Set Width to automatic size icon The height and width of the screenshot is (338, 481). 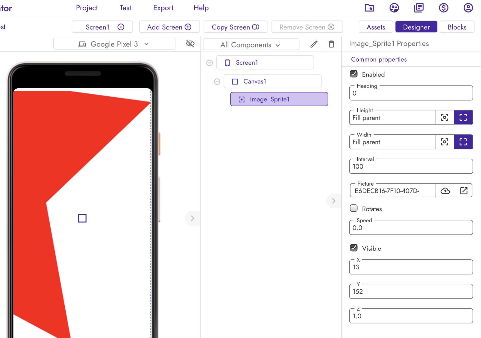pos(444,142)
